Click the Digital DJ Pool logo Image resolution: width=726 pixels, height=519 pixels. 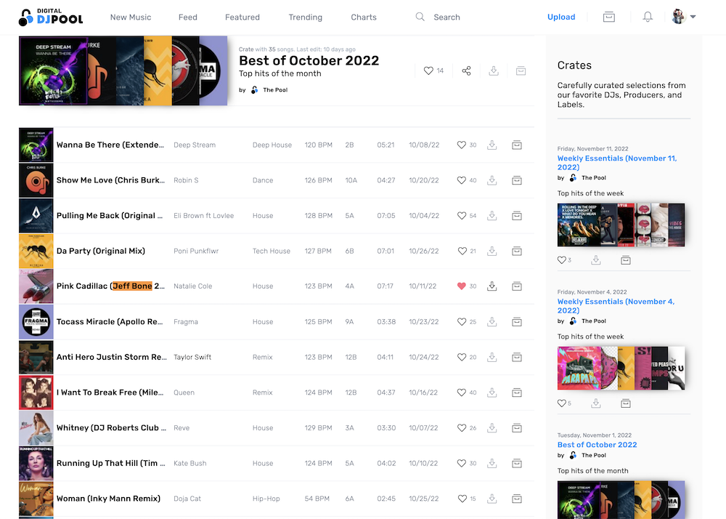pos(51,17)
